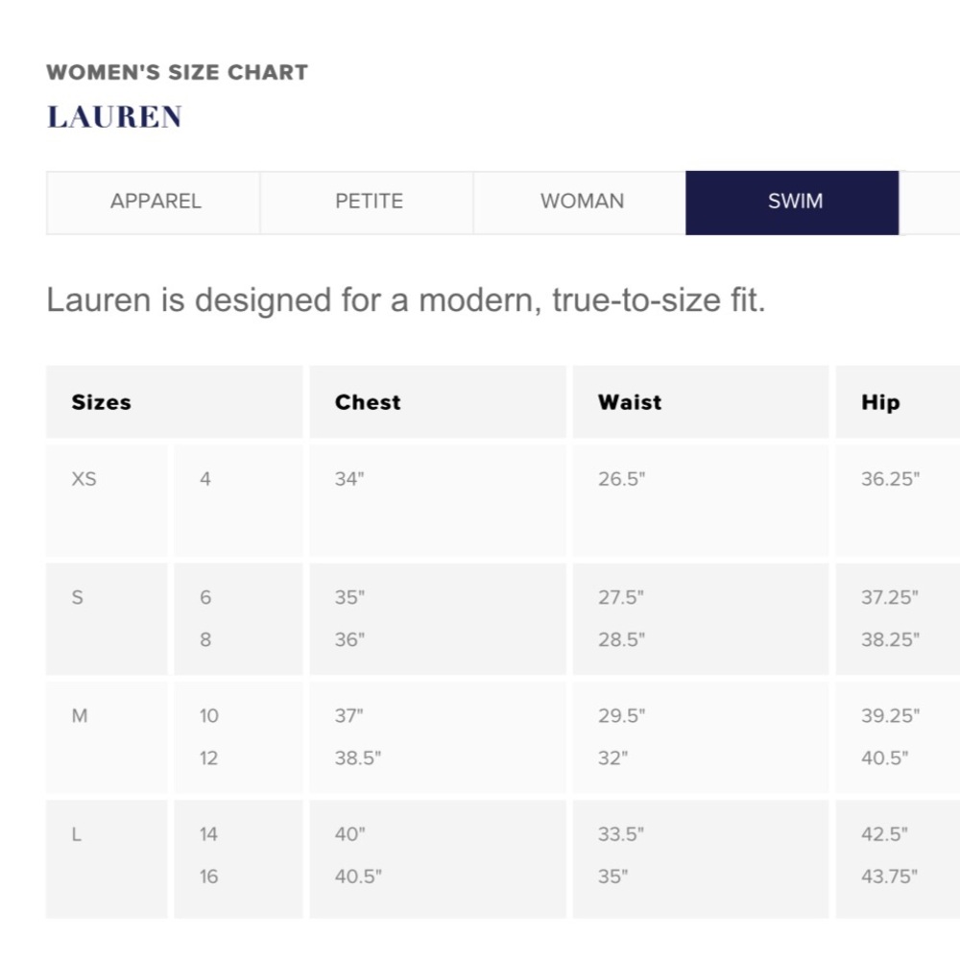Click the 43.75" hip measurement
This screenshot has height=960, width=960.
(x=889, y=876)
